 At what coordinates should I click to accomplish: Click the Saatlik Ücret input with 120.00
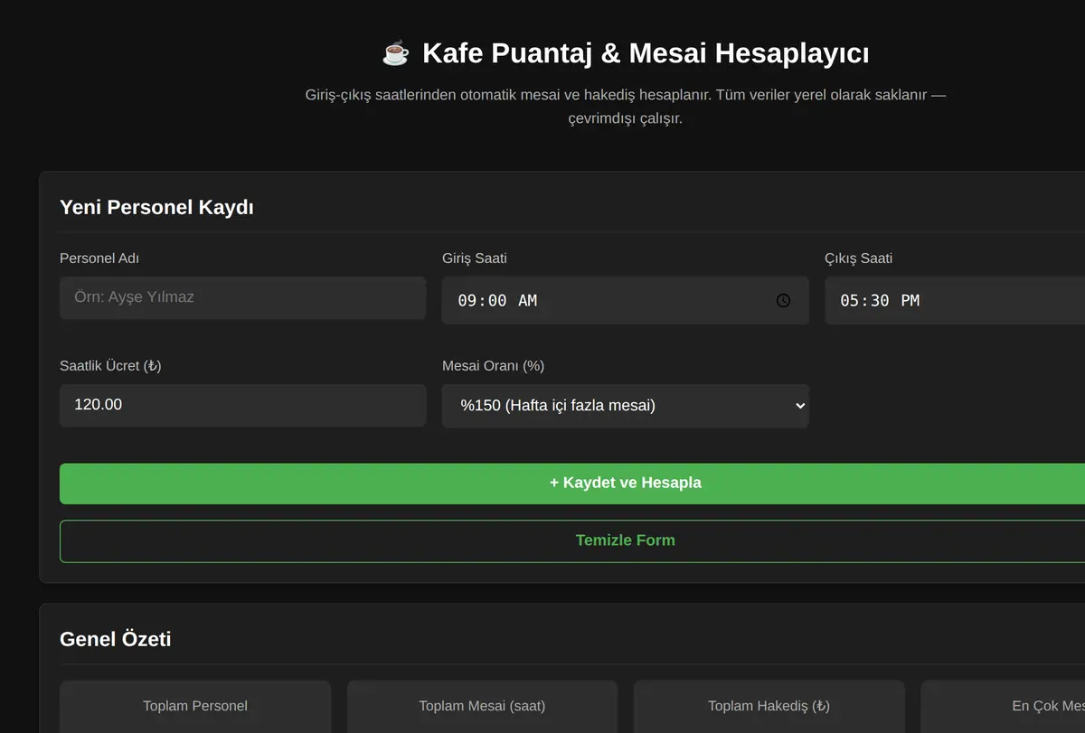(x=242, y=405)
